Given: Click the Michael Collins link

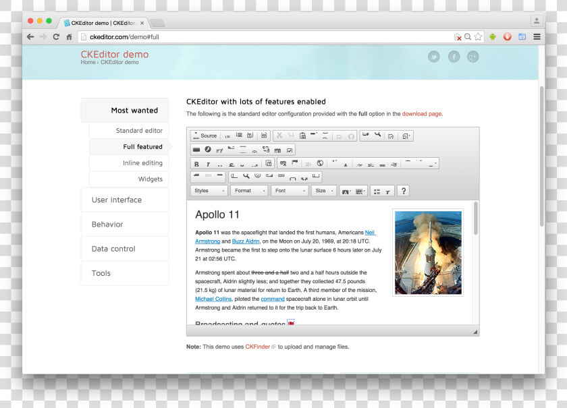Looking at the screenshot, I should [x=213, y=299].
